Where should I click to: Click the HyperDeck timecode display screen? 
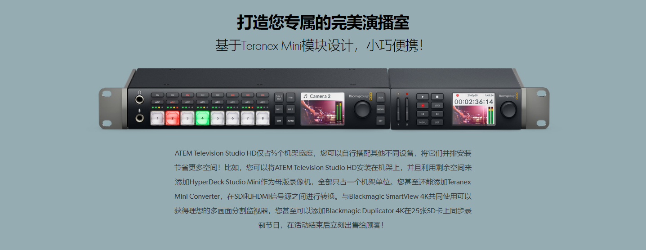click(474, 109)
